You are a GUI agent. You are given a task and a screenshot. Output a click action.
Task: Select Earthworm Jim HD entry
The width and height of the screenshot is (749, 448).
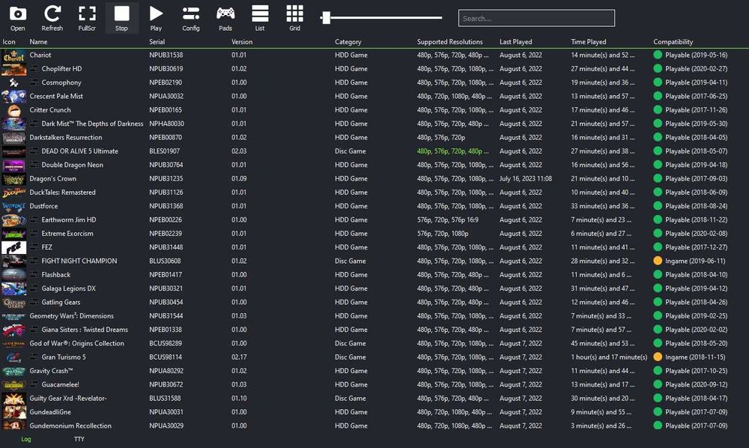pyautogui.click(x=69, y=220)
